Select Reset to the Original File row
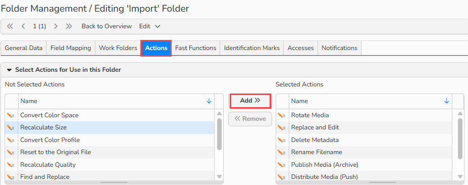The image size is (468, 185). tap(110, 153)
